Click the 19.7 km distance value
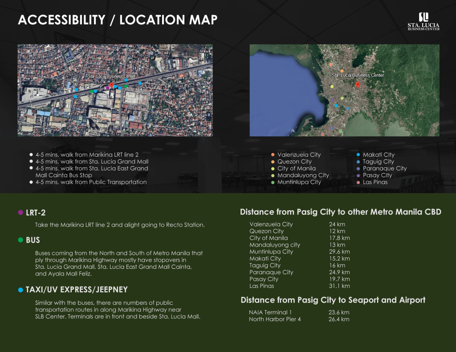456x352 pixels. pyautogui.click(x=339, y=279)
